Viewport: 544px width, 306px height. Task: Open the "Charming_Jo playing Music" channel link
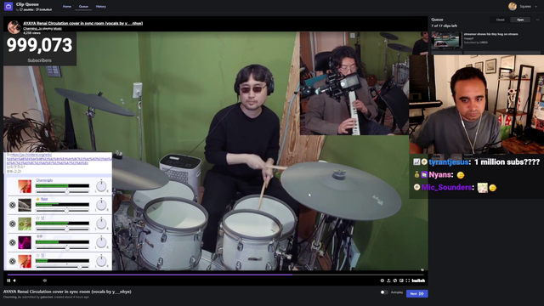42,28
